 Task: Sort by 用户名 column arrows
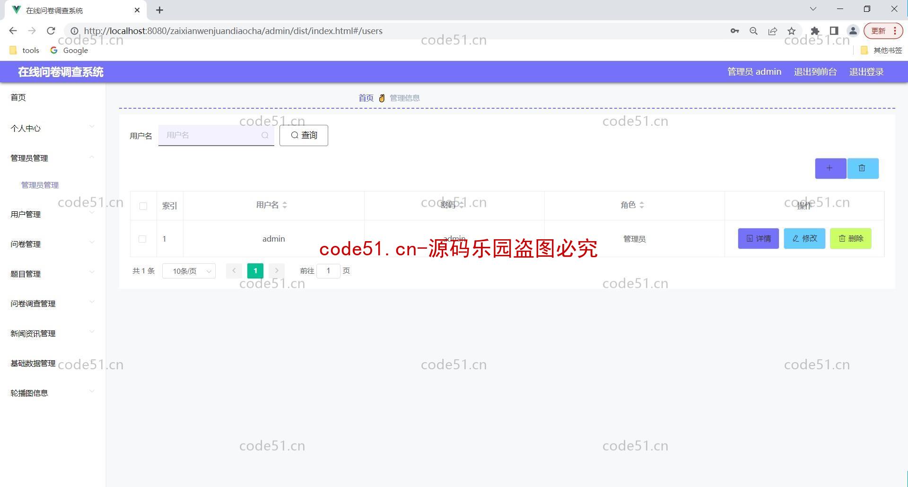[x=285, y=205]
